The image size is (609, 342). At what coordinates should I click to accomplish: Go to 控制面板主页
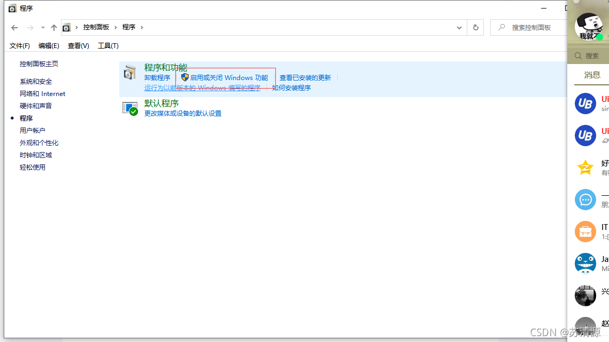click(39, 63)
